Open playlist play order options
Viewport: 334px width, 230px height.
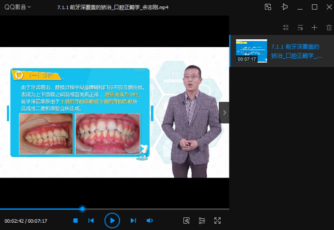click(300, 28)
